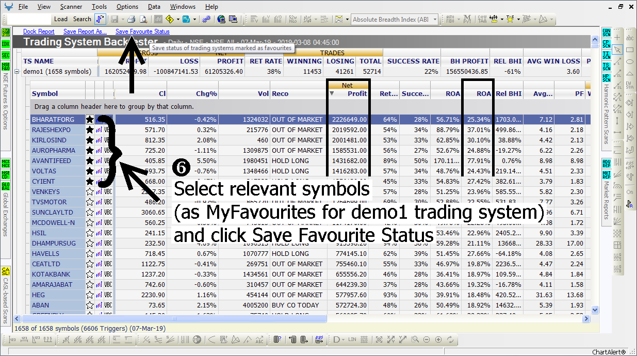Open the Tools menu

click(100, 7)
